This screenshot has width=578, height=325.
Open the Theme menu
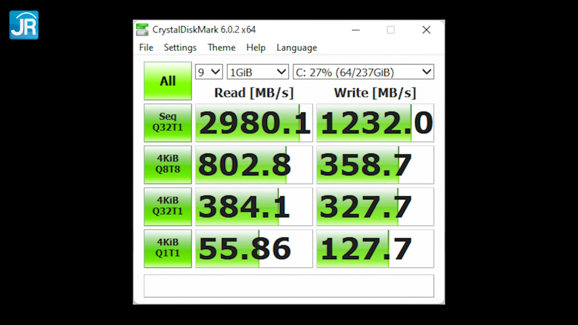click(221, 47)
